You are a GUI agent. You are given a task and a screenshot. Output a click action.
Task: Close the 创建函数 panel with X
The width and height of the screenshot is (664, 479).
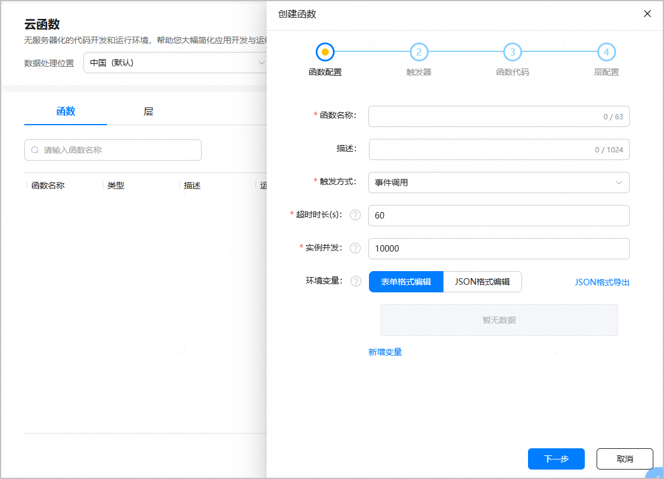tap(647, 14)
